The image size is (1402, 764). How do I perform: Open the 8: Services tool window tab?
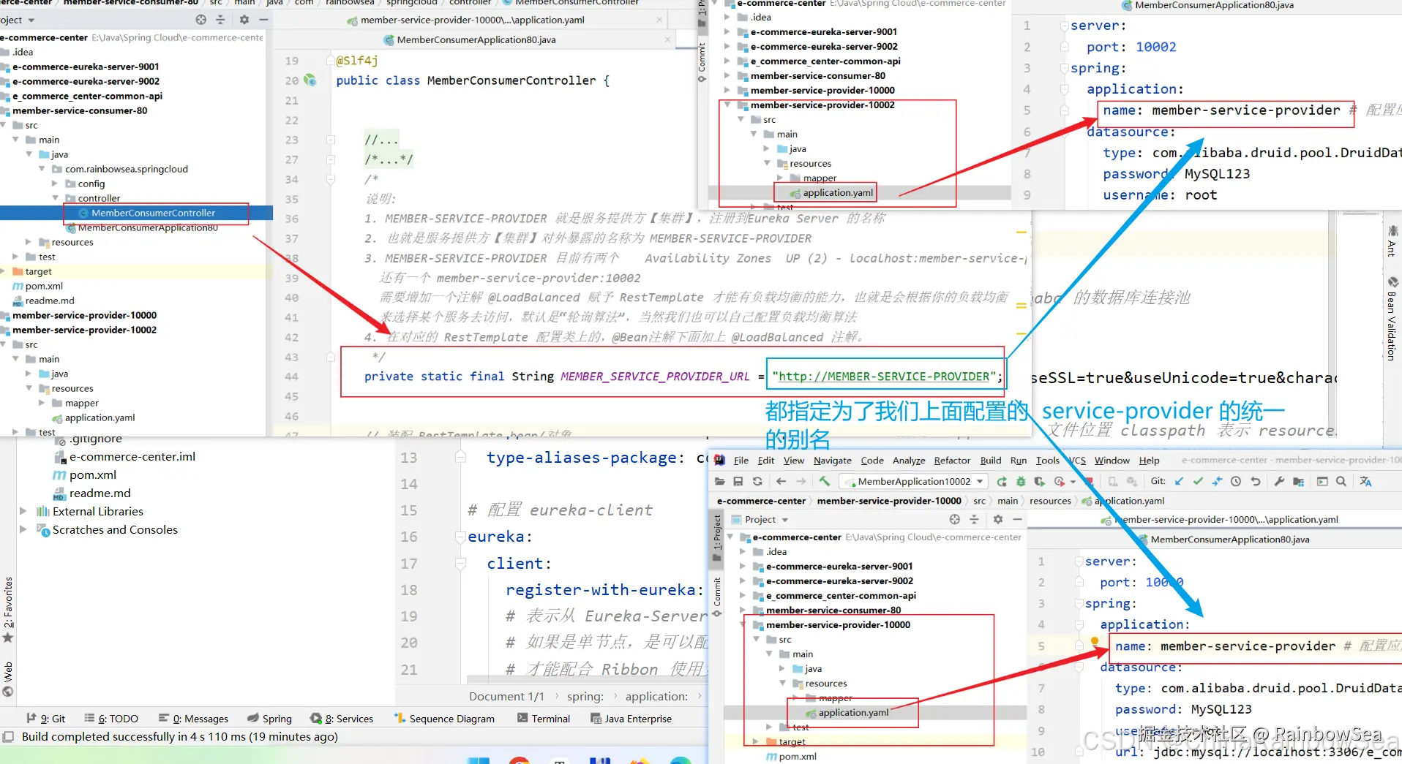point(342,719)
